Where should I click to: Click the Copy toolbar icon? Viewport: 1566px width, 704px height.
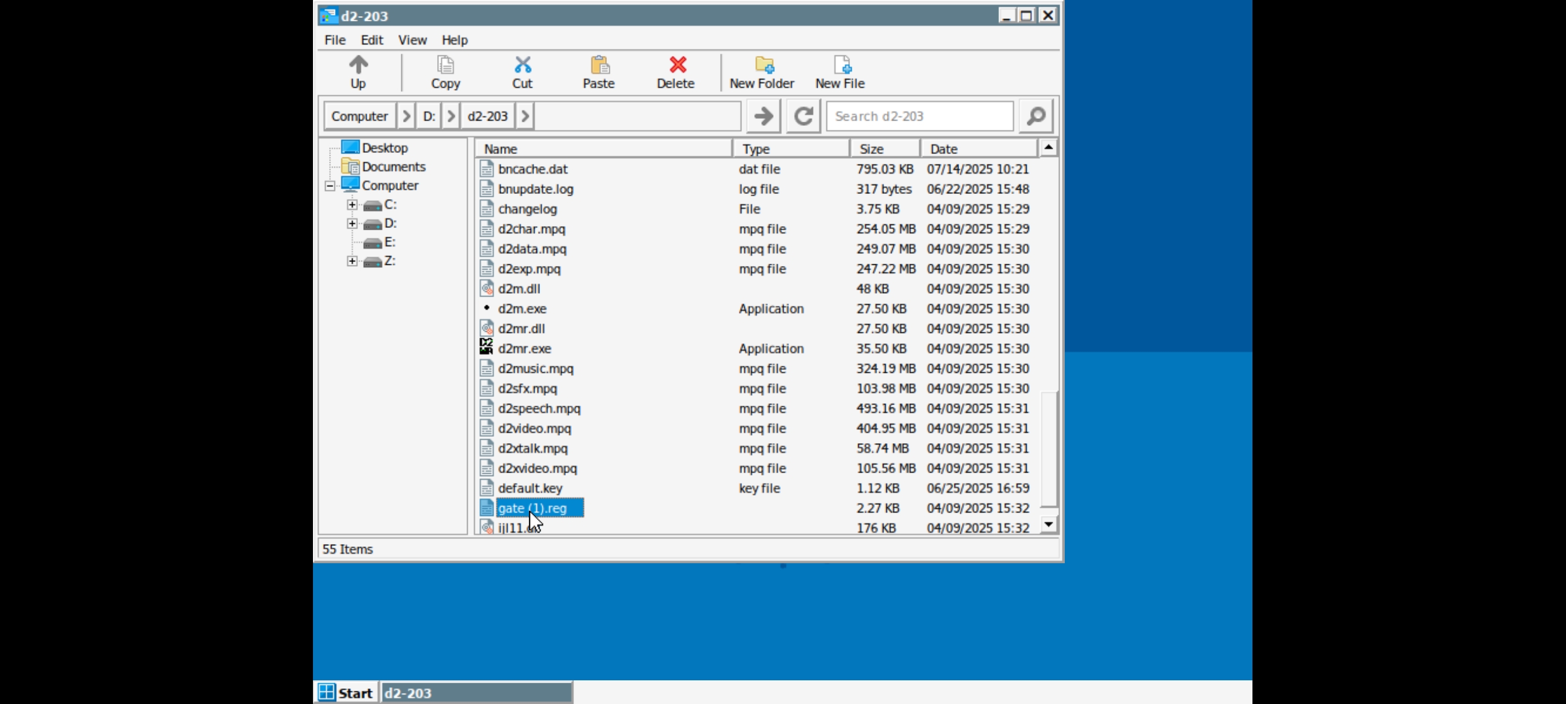point(445,65)
